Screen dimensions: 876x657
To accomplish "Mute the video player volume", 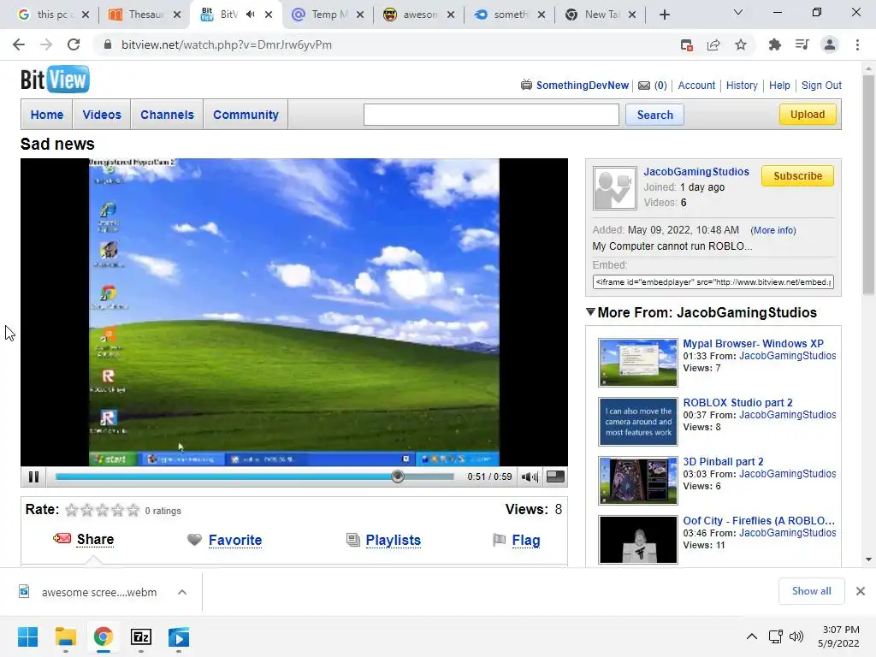I will click(x=530, y=476).
